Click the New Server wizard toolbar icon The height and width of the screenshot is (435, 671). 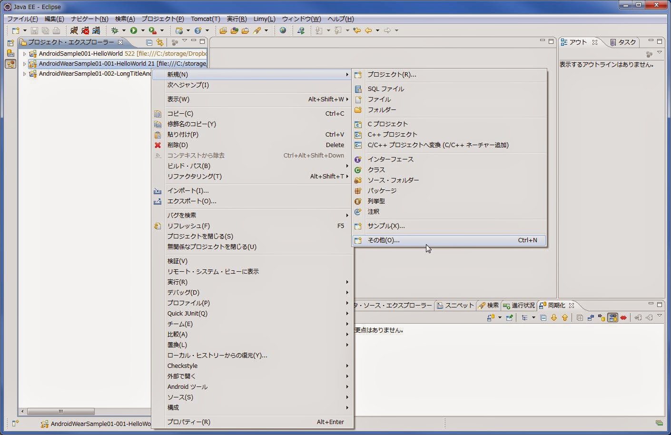(x=179, y=30)
